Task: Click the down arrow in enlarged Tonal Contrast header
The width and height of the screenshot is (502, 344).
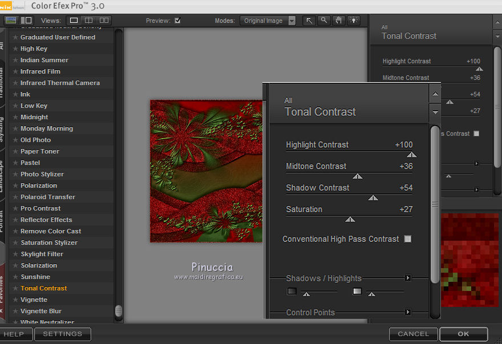Action: tap(435, 112)
